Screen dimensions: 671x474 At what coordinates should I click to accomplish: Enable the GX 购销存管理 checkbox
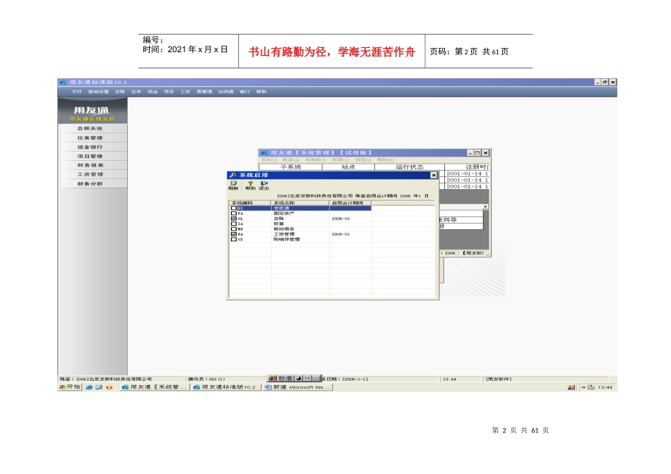coord(234,239)
